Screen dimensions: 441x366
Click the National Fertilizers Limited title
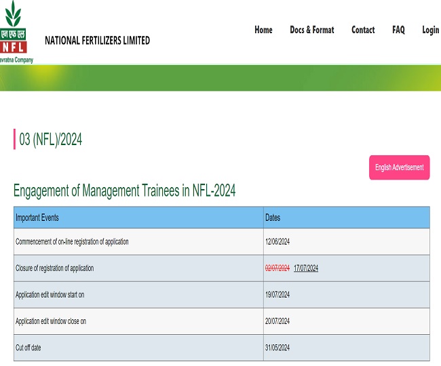[97, 41]
